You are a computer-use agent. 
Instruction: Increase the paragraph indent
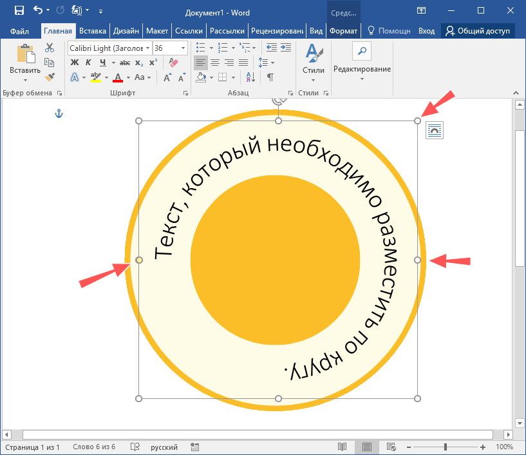(x=286, y=48)
